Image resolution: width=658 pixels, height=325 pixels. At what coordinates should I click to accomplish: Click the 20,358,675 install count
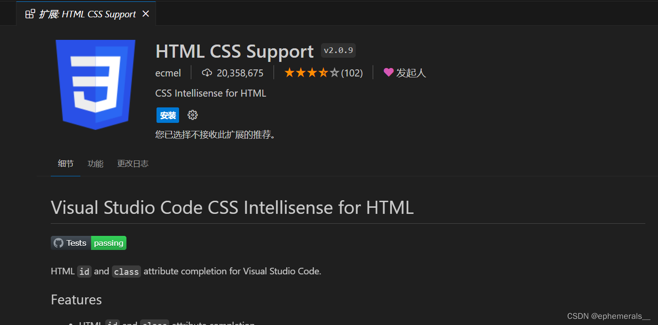click(x=240, y=73)
